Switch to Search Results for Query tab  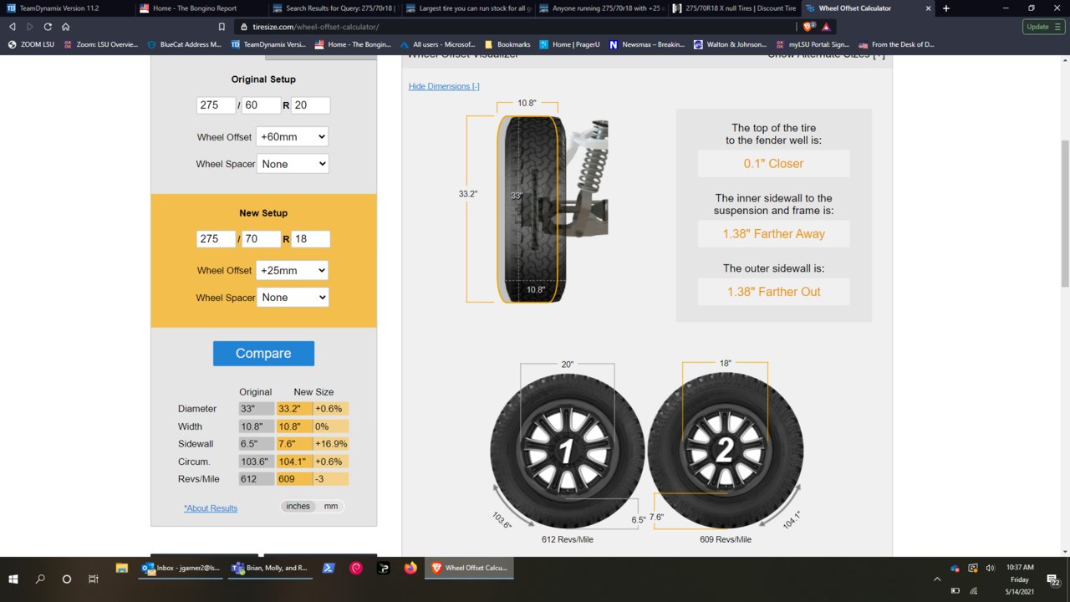coord(334,8)
